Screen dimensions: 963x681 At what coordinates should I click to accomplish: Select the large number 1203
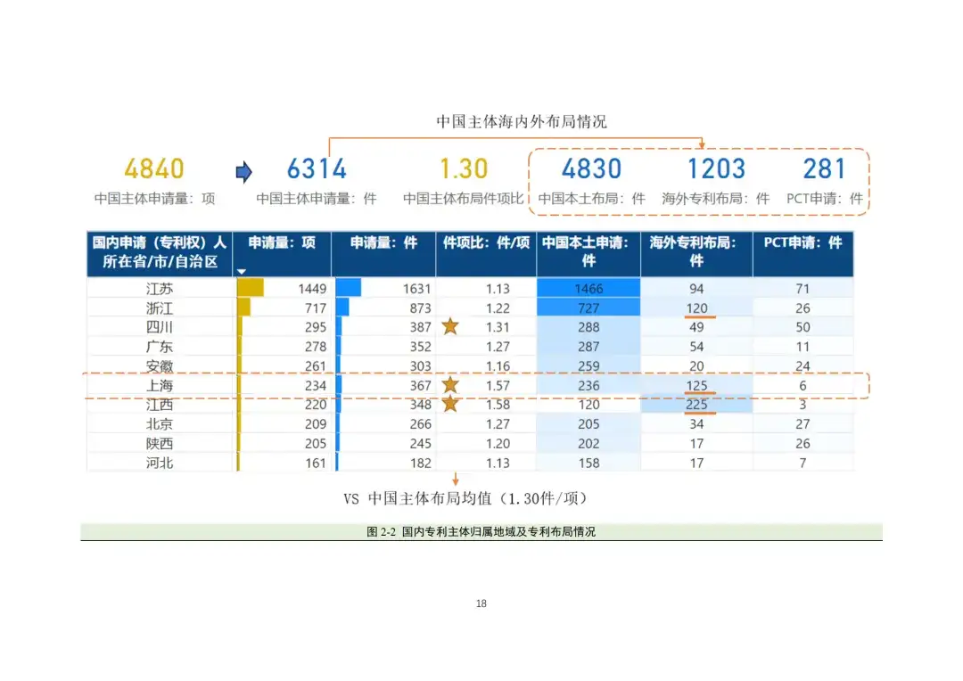[x=715, y=168]
